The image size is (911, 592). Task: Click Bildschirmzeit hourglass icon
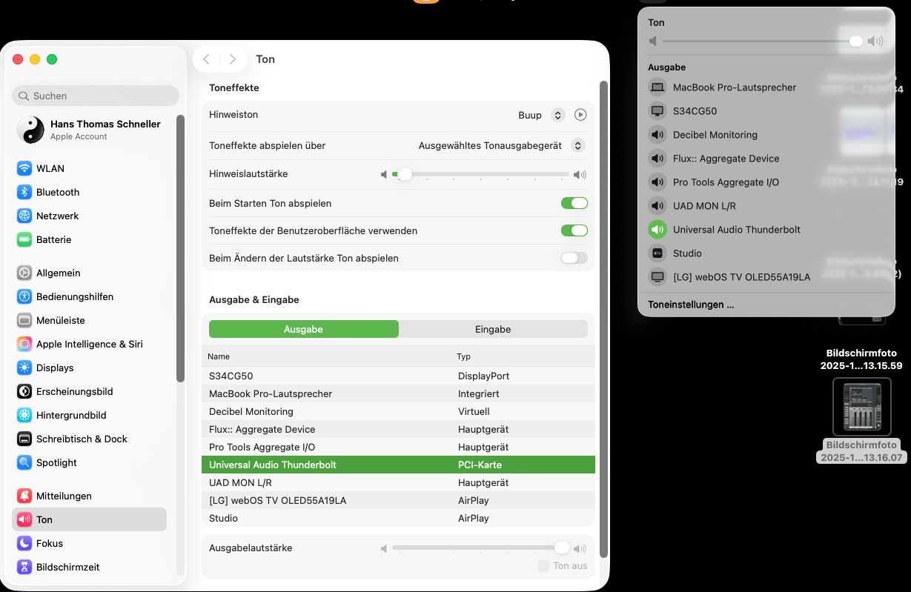24,567
